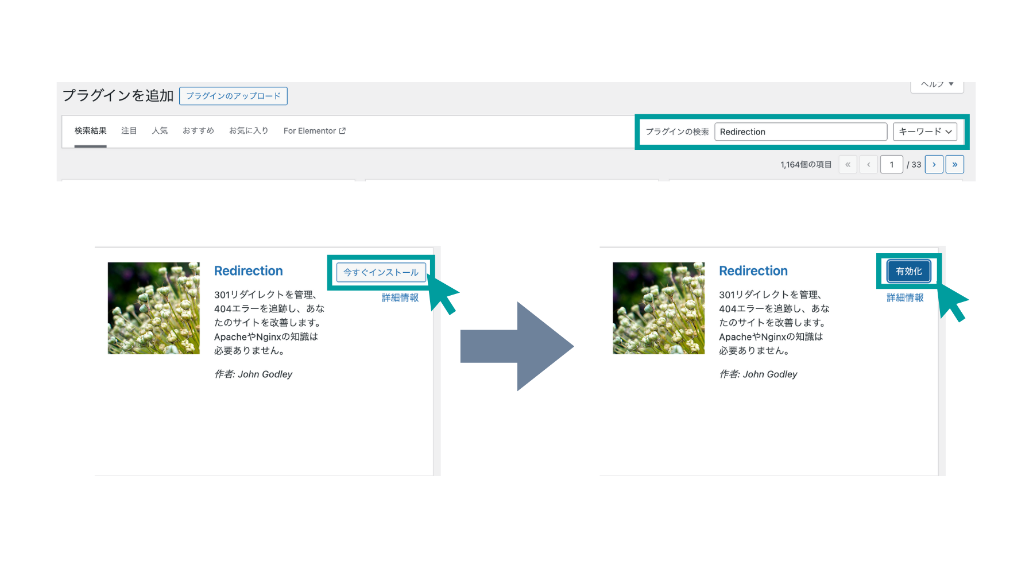Jump to the last results page

[955, 164]
